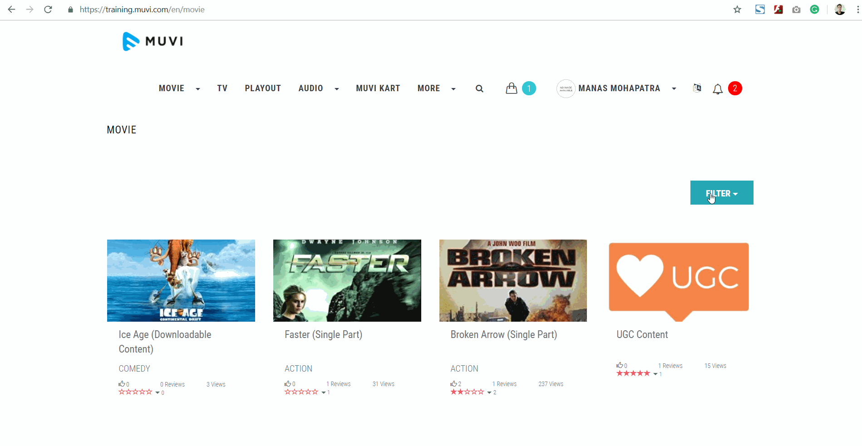Open the PLAYOUT menu item

click(x=263, y=88)
